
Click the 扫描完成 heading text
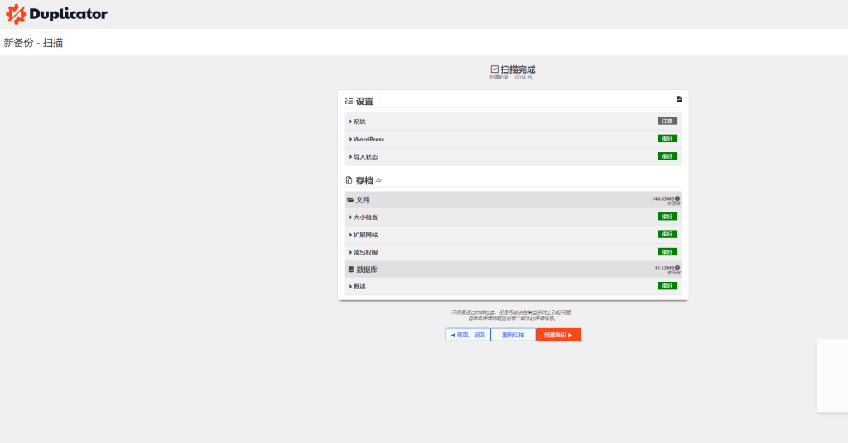tap(518, 69)
